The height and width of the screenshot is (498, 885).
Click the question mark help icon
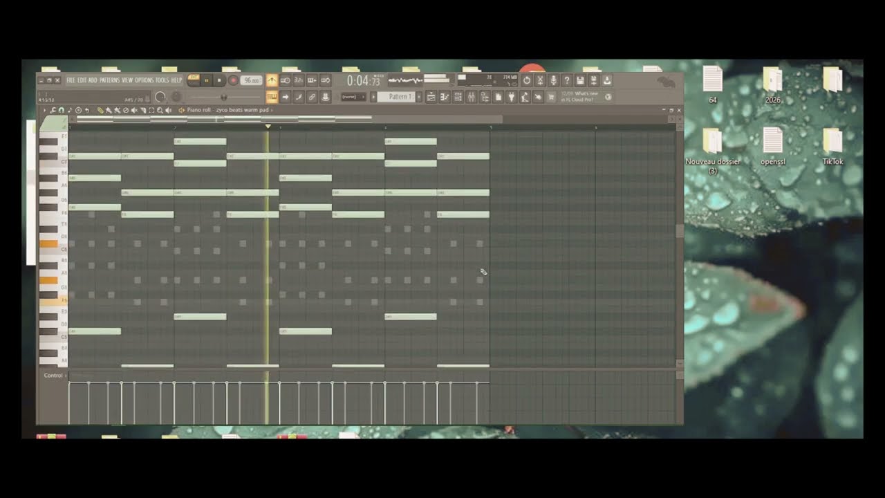click(x=566, y=80)
